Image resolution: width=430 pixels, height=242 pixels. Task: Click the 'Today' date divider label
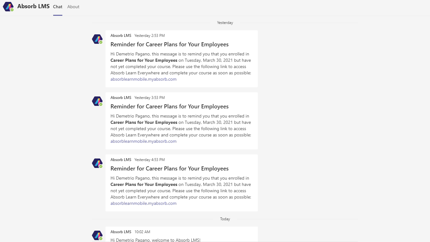point(225,219)
